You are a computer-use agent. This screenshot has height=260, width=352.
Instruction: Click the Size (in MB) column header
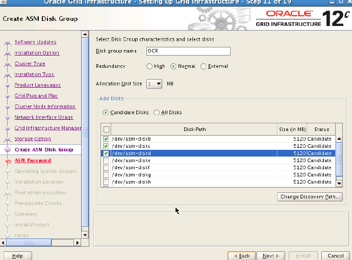click(292, 129)
